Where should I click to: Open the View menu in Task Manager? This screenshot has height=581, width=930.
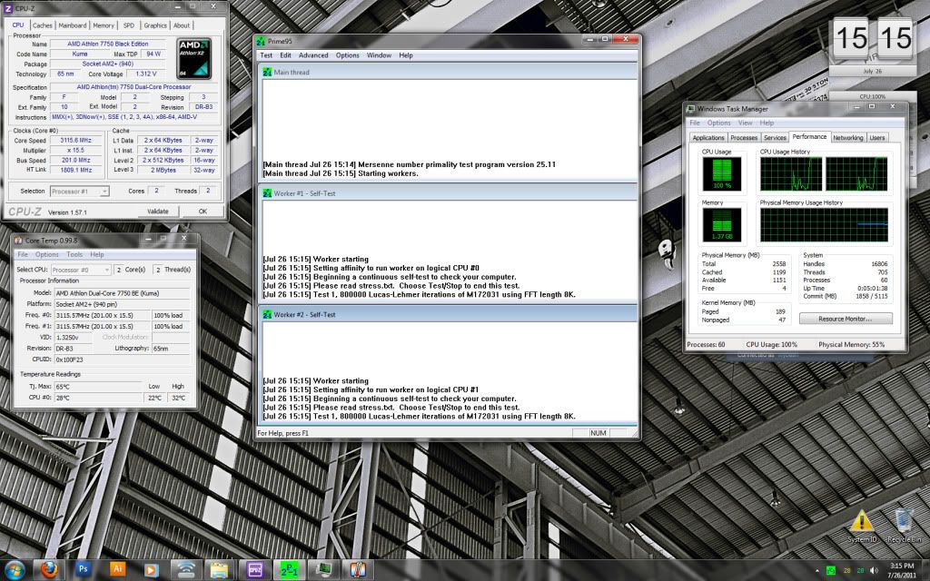click(745, 123)
